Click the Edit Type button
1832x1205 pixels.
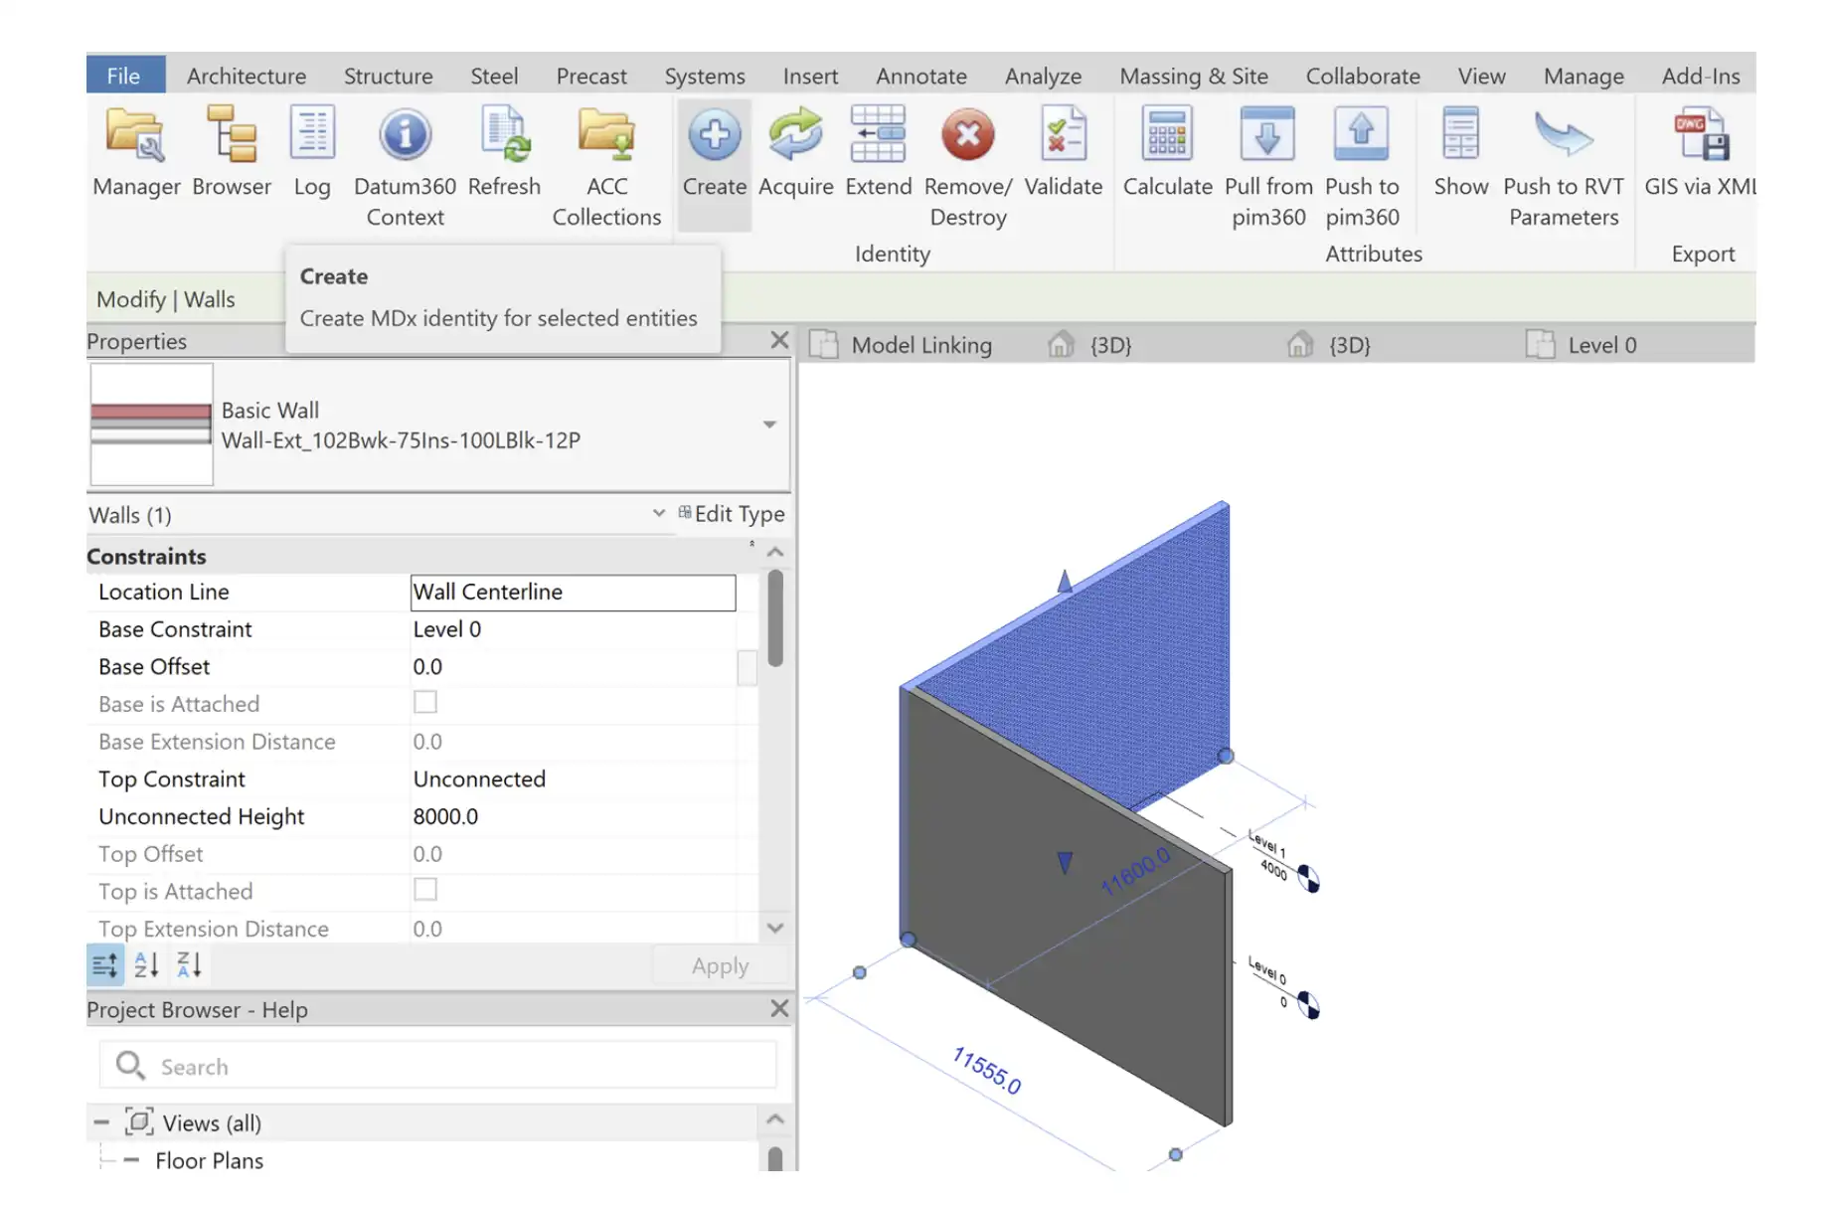pos(732,514)
